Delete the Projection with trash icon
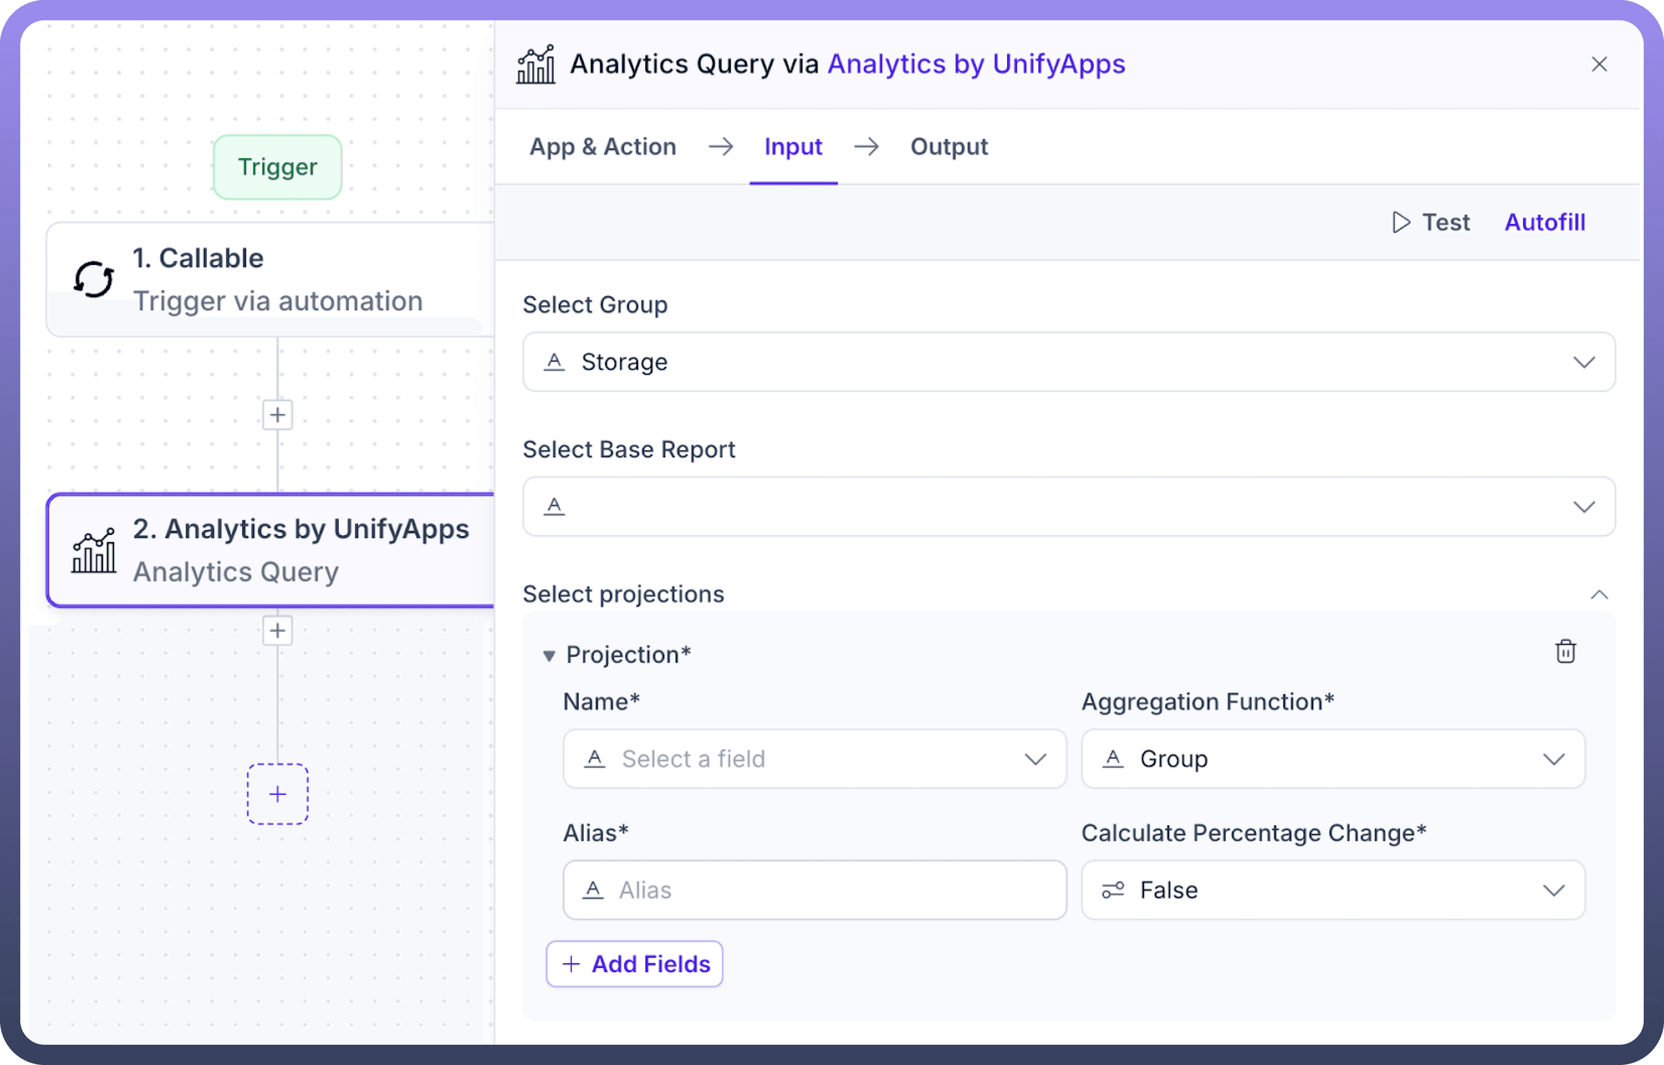1664x1065 pixels. [1565, 652]
